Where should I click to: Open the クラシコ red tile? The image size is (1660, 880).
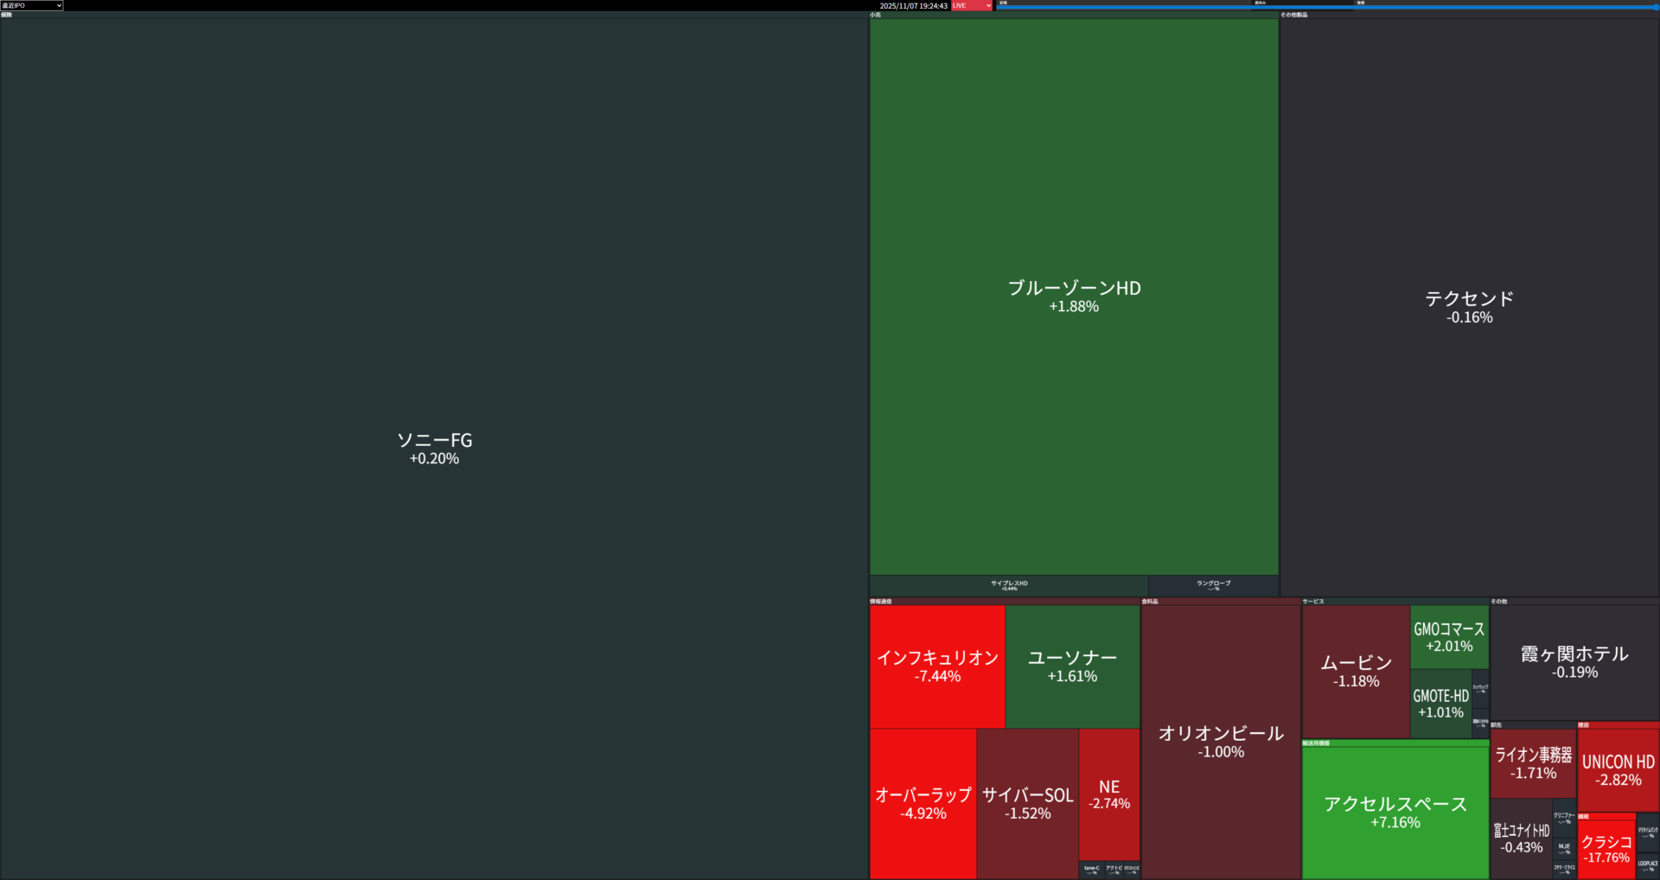pos(1606,848)
